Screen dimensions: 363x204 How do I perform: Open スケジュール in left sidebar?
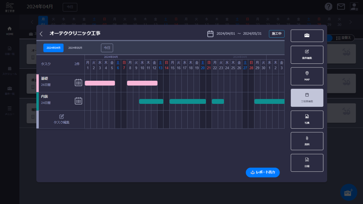click(10, 71)
